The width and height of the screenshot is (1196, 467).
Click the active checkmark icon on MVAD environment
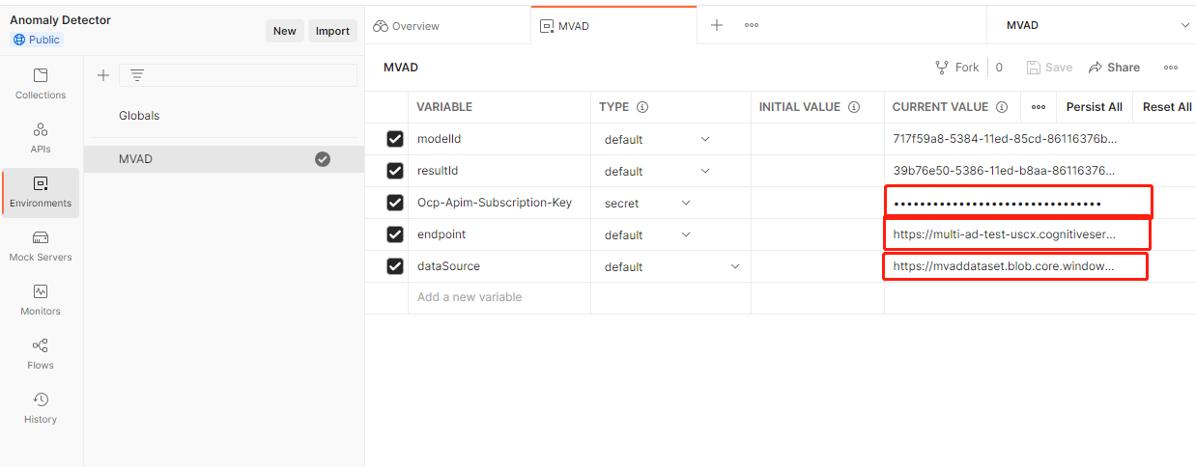pos(323,159)
